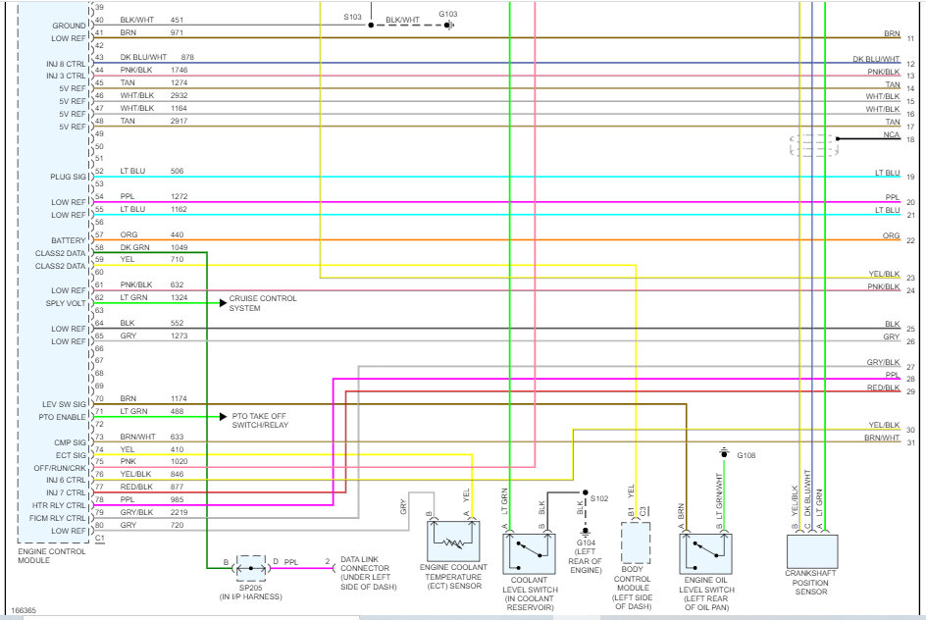Click the "DK BLU/WHT 878" wire label
Viewport: 926px width, 620px height.
157,57
